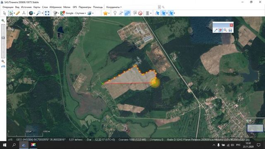Open the GPS menu

tap(75, 7)
